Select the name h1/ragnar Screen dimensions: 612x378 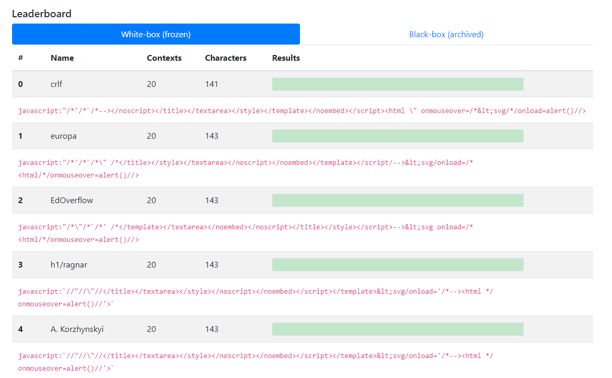pos(69,265)
